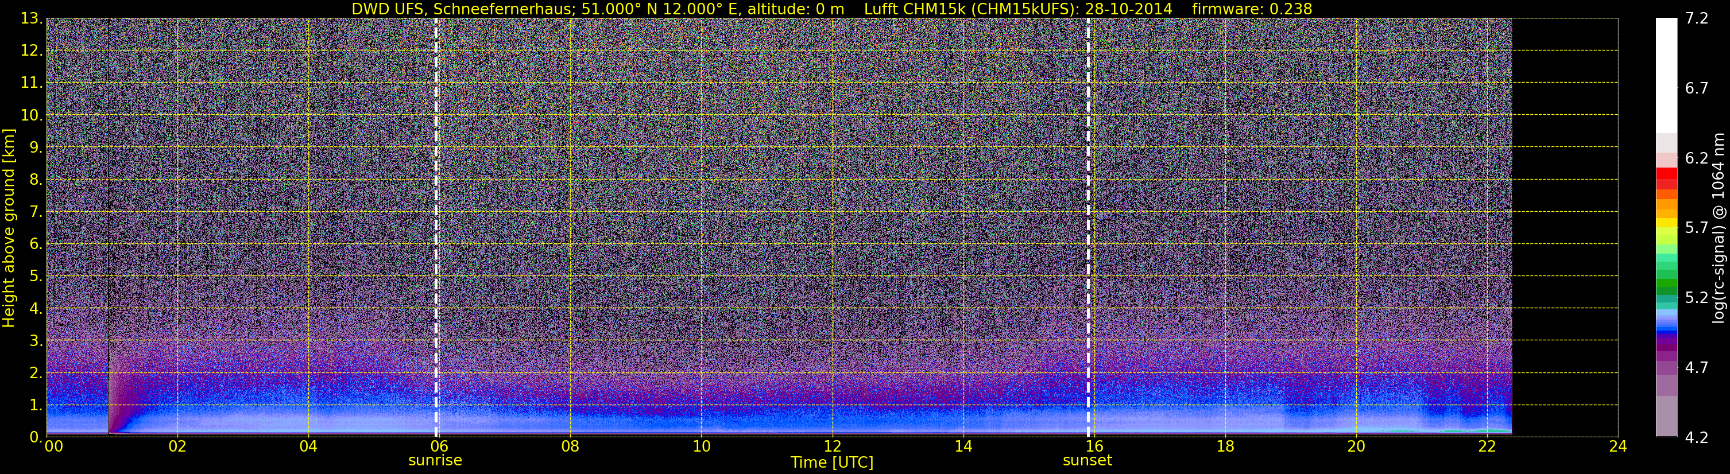Click the black no-data region after 22 UTC
1730x474 pixels.
(1565, 228)
